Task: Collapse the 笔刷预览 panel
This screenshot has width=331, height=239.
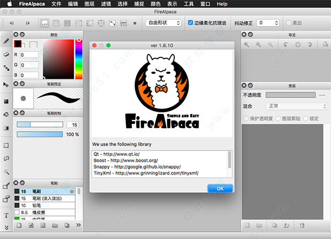Action: point(22,84)
